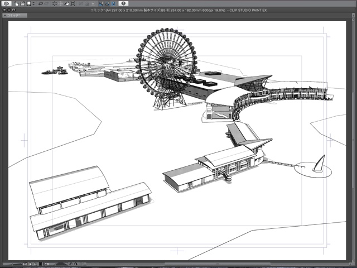Toggle Snap to Ruler
The width and height of the screenshot is (357, 268).
[x=100, y=4]
